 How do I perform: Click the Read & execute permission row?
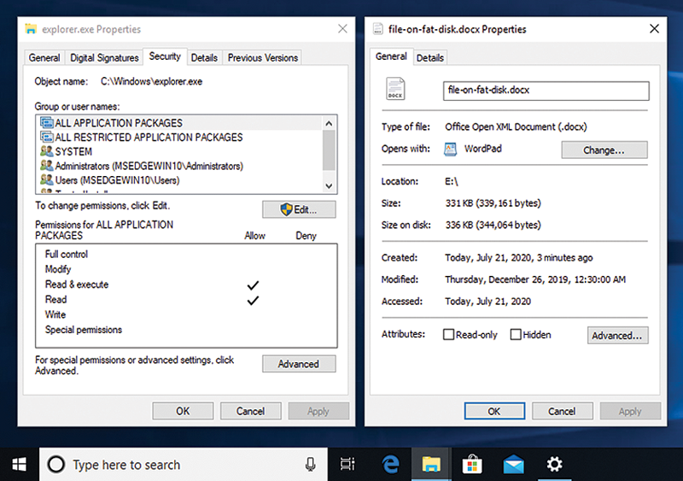pos(186,284)
